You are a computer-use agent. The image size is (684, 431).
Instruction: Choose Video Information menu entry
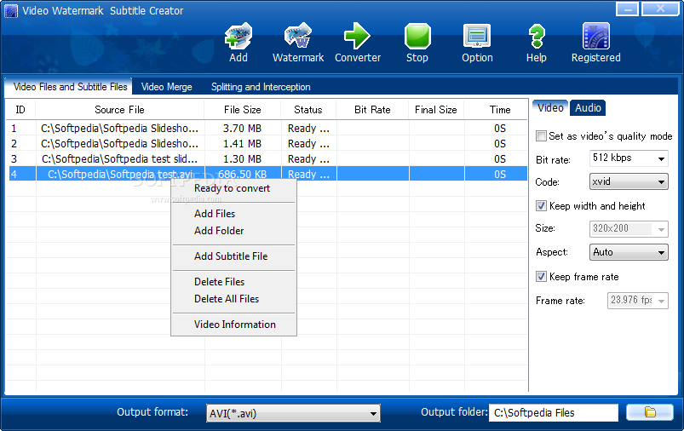pyautogui.click(x=233, y=325)
